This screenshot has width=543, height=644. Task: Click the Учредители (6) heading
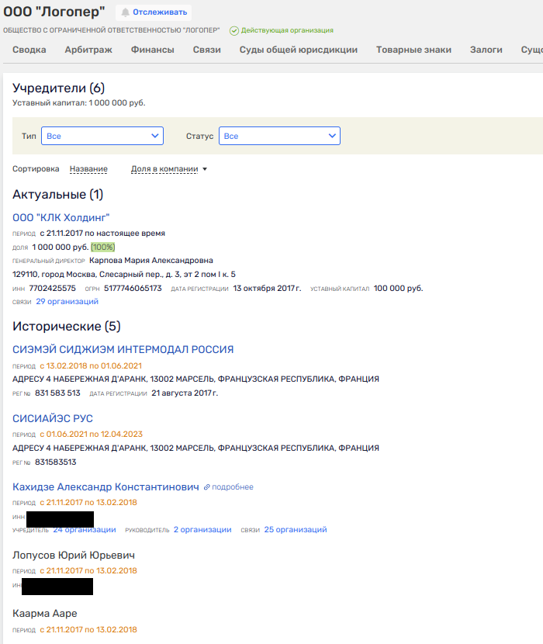pyautogui.click(x=58, y=88)
